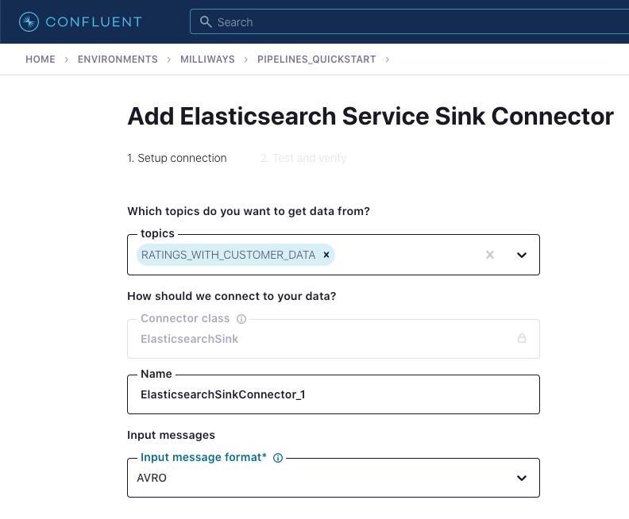Click the ElasticsearchSink connector class field
The height and width of the screenshot is (519, 629).
pyautogui.click(x=334, y=339)
